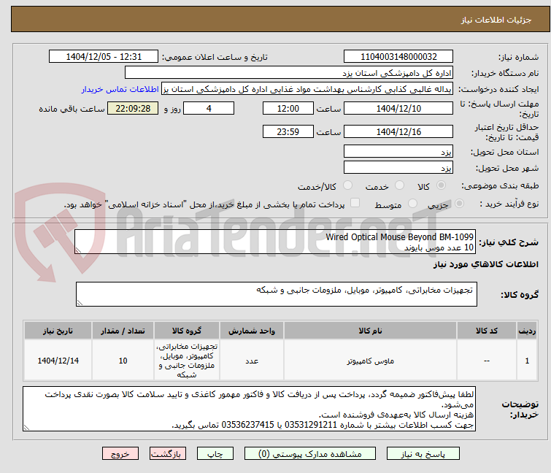Click the عدد unit cell
The image size is (551, 473).
tap(252, 361)
